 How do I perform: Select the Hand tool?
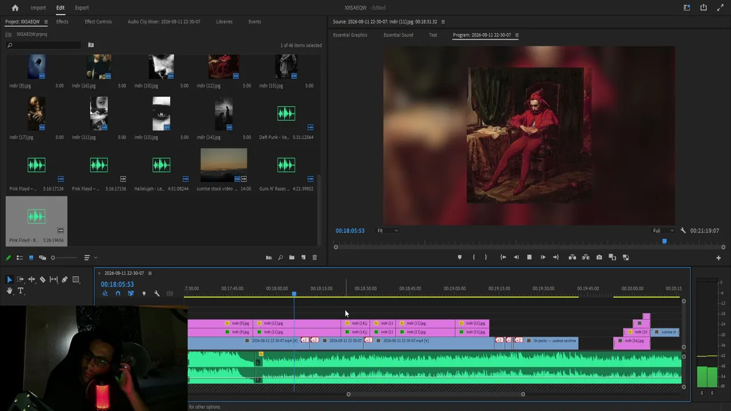coord(9,291)
